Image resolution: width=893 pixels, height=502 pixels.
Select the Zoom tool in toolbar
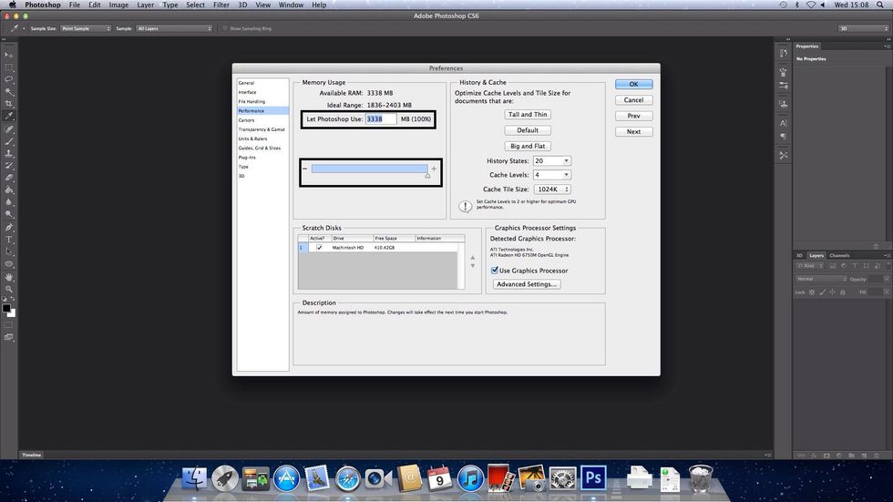(9, 289)
